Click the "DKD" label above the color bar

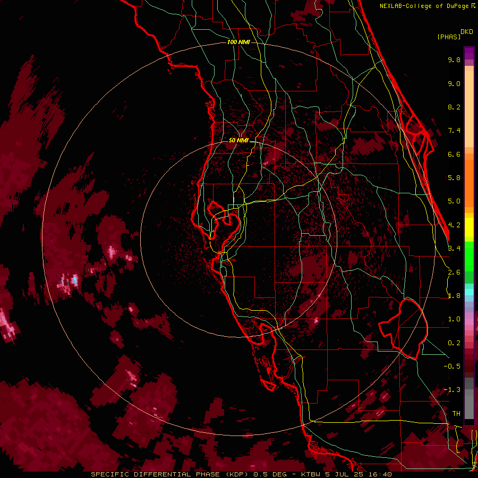point(467,32)
